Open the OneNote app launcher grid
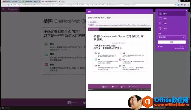The height and width of the screenshot is (110, 191). (x=3, y=9)
